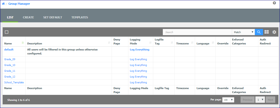Open the Grade_09 group
This screenshot has width=280, height=108.
tap(10, 59)
